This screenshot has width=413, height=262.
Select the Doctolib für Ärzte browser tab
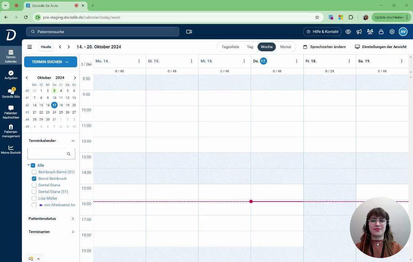55,5
